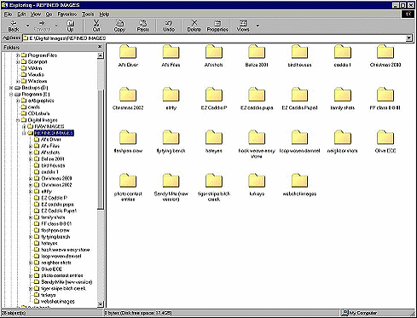This screenshot has height=318, width=417.
Task: Select cards in the Folders tree
Action: (34, 107)
